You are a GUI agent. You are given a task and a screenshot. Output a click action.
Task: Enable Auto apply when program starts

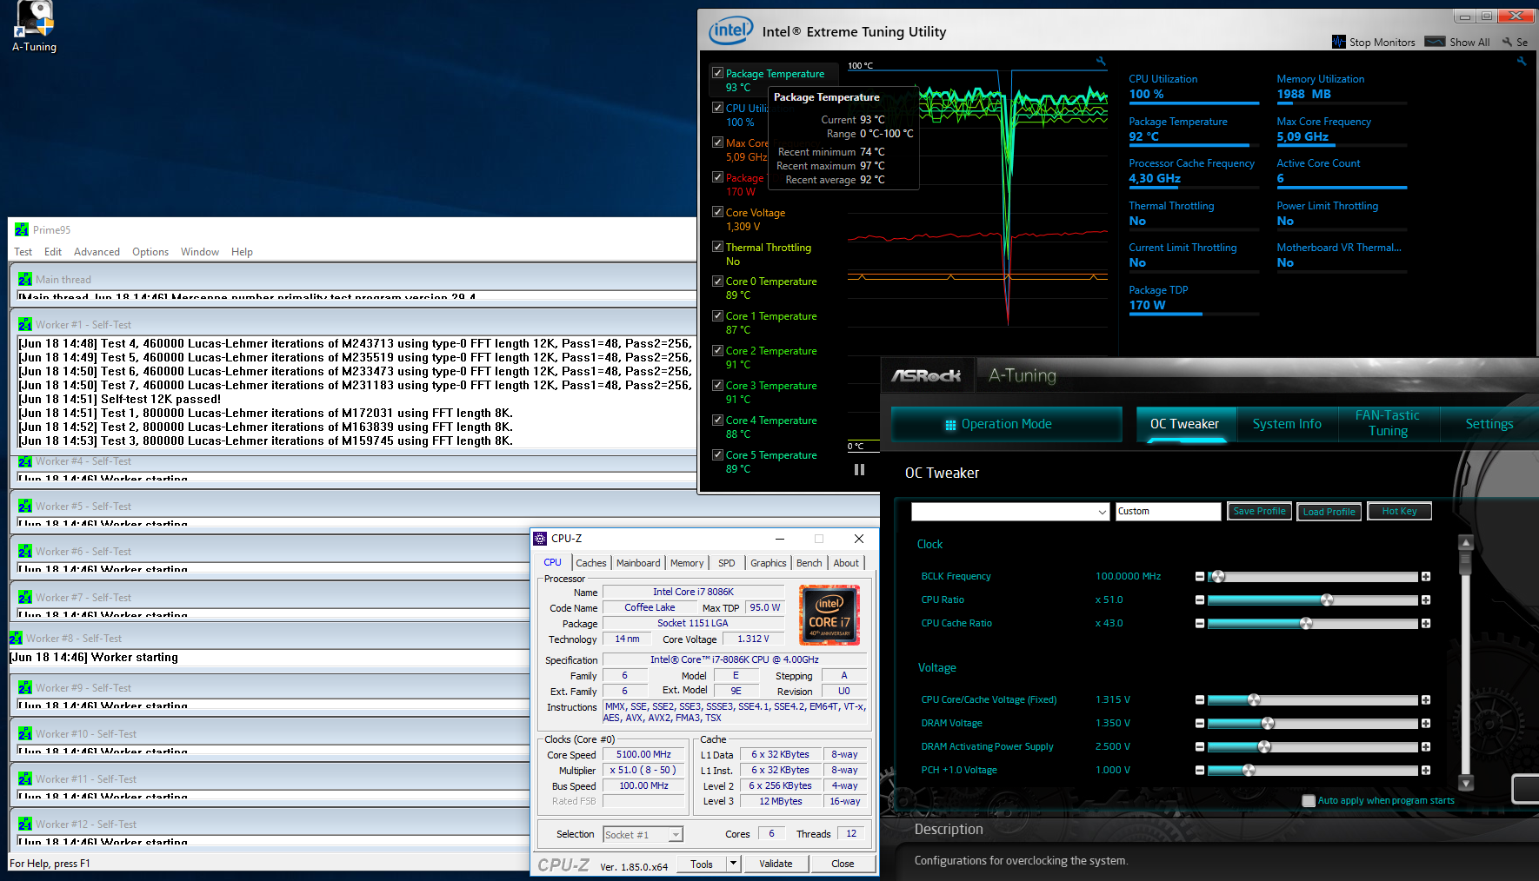coord(1309,801)
